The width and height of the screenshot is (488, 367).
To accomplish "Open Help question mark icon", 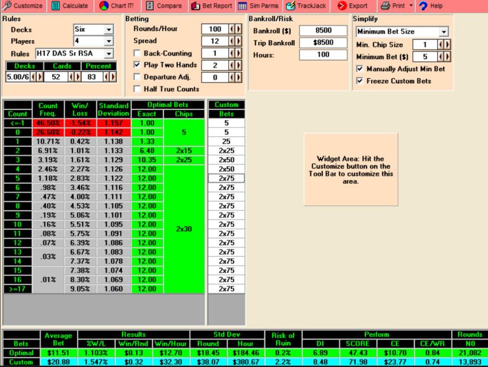I will [x=423, y=5].
